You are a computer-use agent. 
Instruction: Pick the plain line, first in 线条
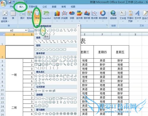pyautogui.click(x=36, y=41)
